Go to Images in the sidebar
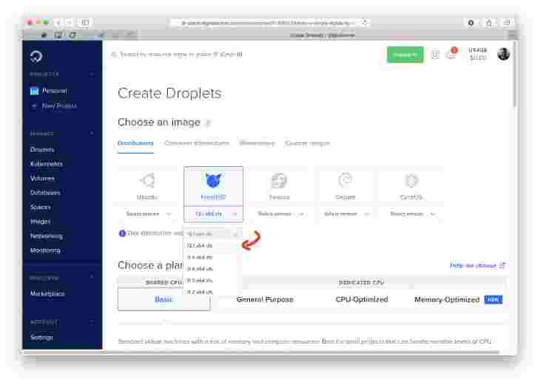This screenshot has height=385, width=540. point(40,222)
